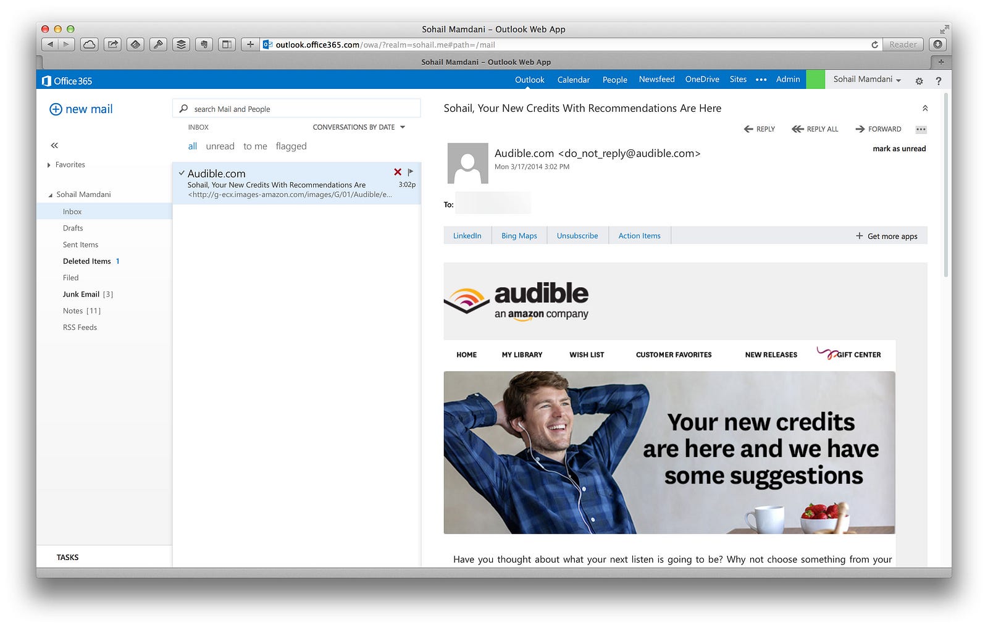Click the Safari forward button
The image size is (988, 628).
pos(67,44)
